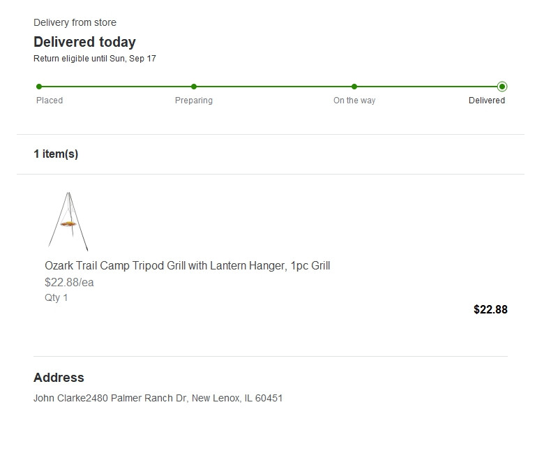Viewport: 558px width, 451px height.
Task: Click the "1 item(s)" section header
Action: [x=56, y=154]
